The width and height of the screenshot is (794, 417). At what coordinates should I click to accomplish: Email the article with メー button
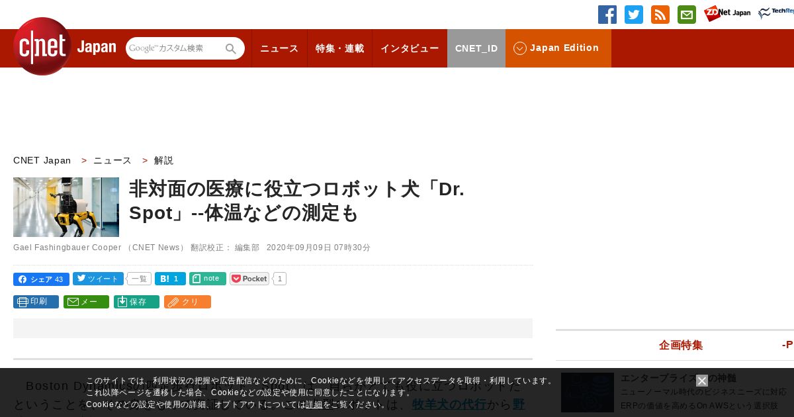[86, 302]
